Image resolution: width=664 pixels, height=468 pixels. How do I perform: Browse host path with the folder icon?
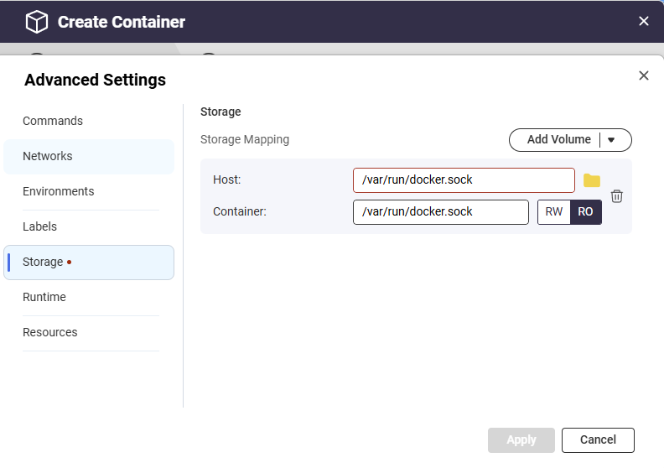(x=592, y=180)
